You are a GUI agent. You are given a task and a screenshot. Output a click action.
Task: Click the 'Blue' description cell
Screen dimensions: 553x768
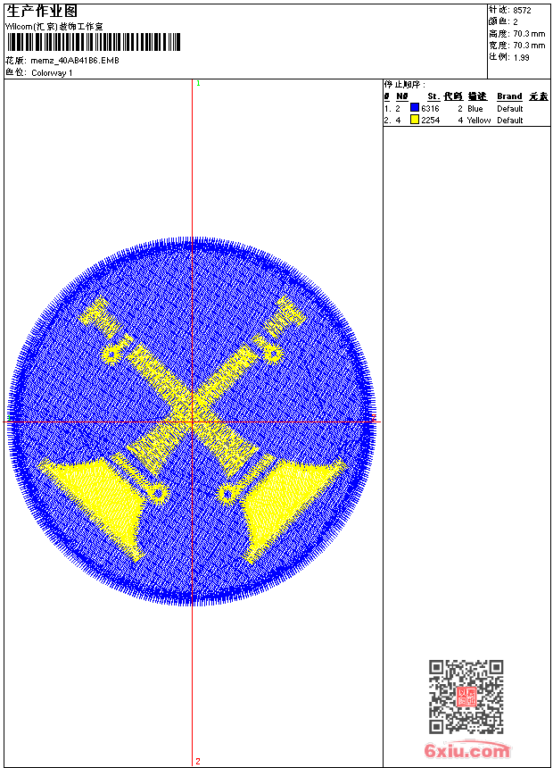[475, 109]
